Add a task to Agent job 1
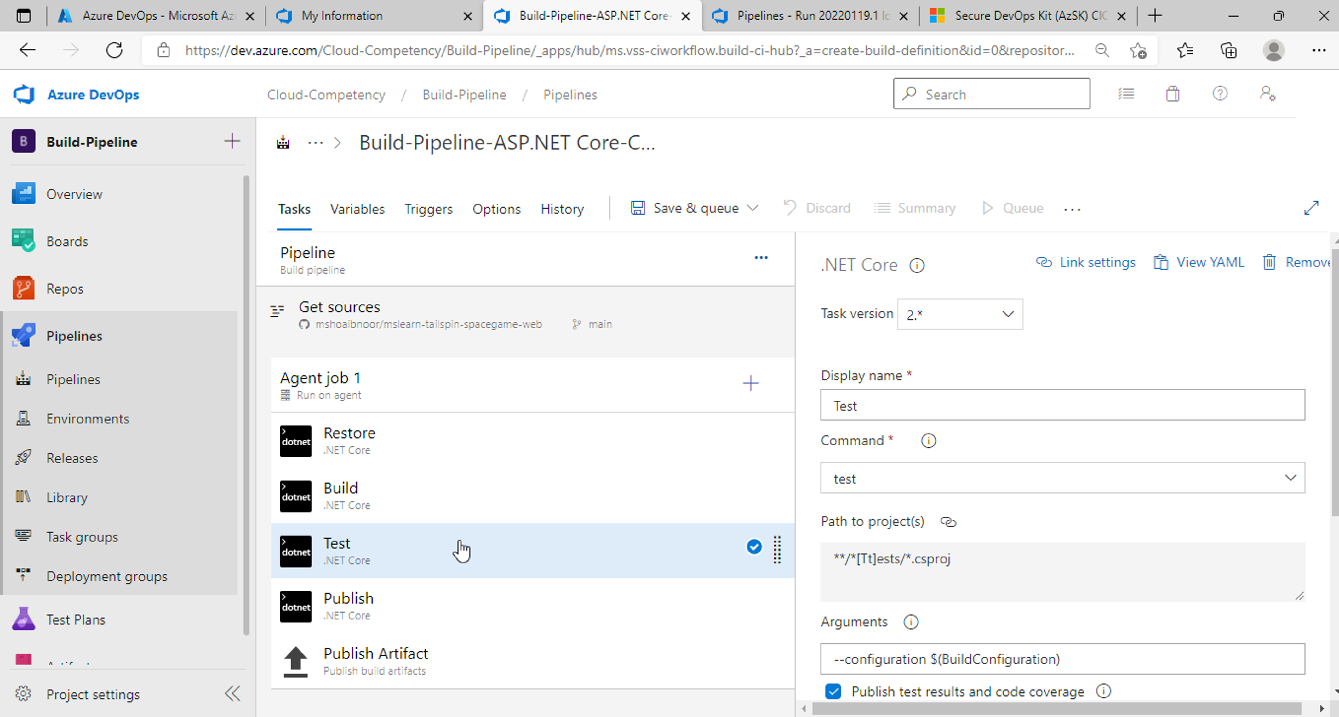 pos(751,384)
